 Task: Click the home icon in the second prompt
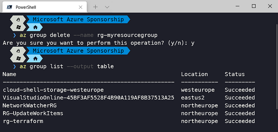(35, 59)
